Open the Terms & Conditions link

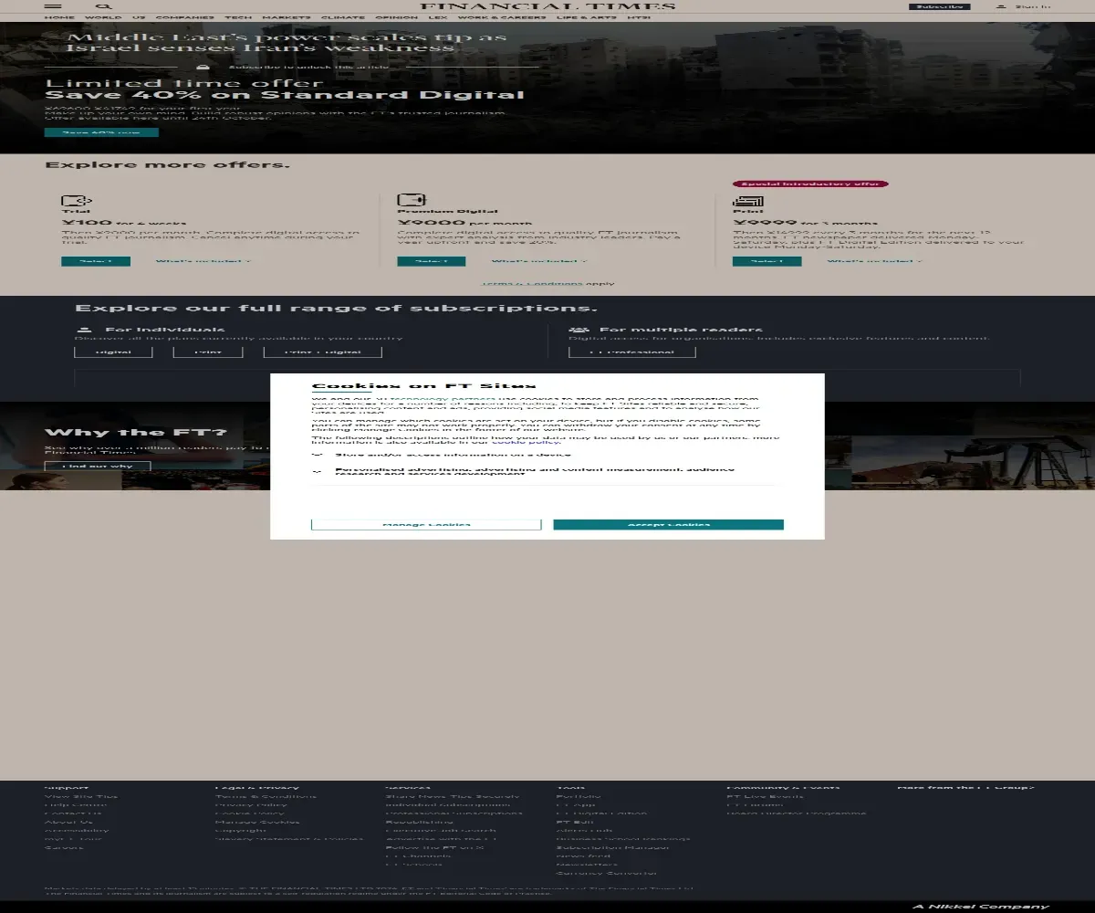coord(532,283)
